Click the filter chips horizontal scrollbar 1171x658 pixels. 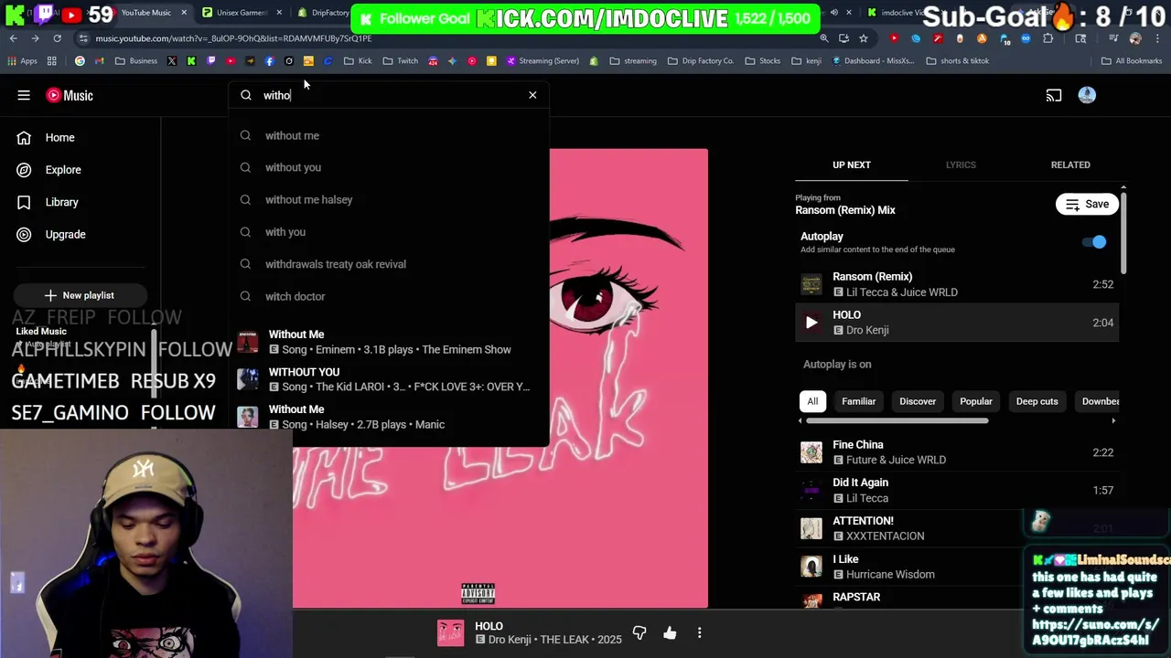pos(897,421)
